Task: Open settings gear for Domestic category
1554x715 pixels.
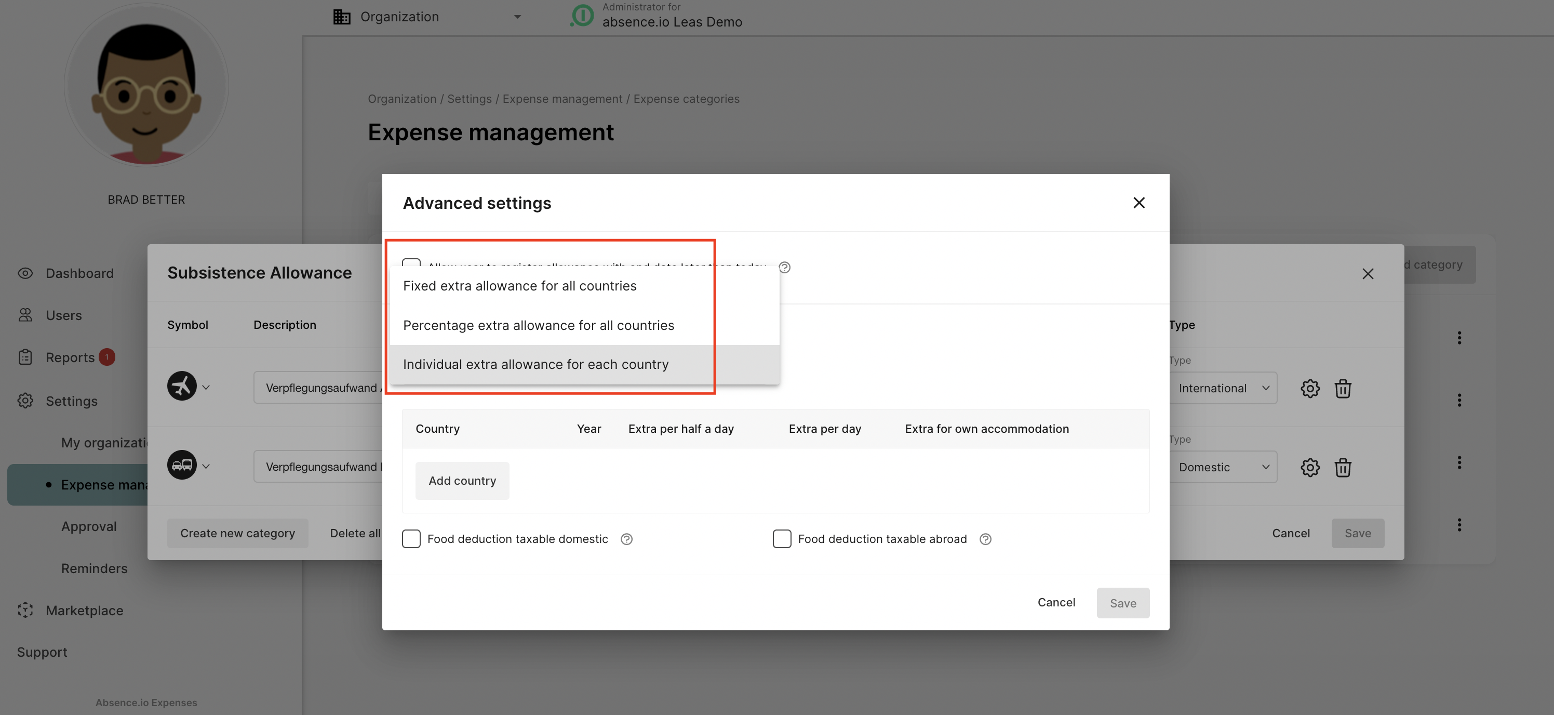Action: coord(1310,467)
